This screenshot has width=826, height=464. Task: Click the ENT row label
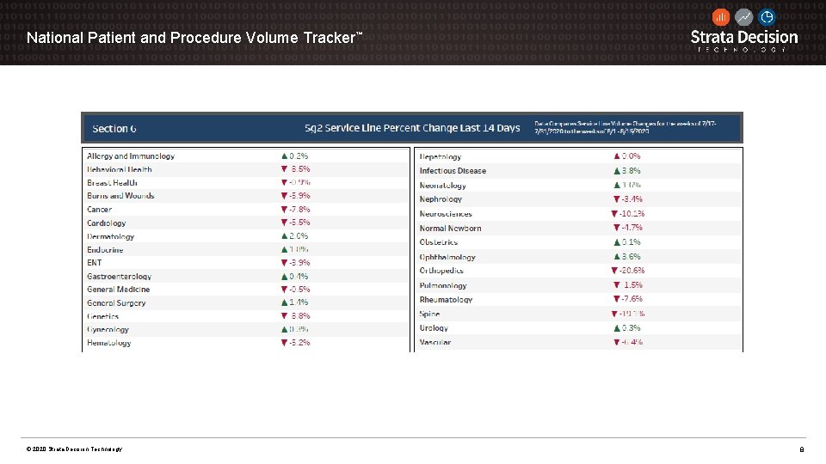point(95,263)
